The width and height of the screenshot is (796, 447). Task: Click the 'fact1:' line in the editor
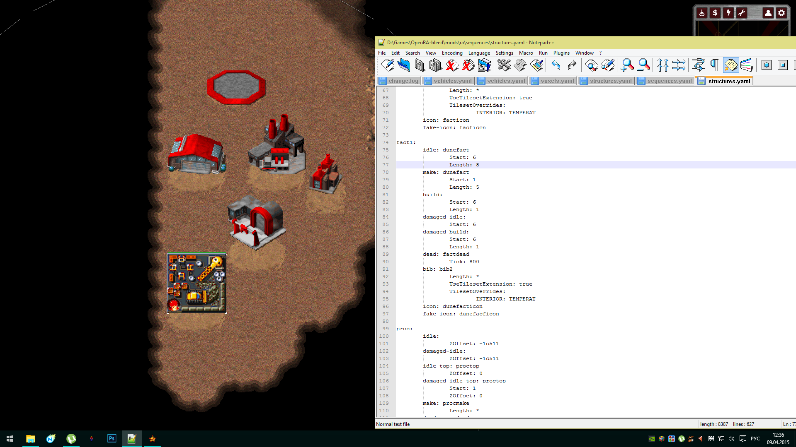406,142
